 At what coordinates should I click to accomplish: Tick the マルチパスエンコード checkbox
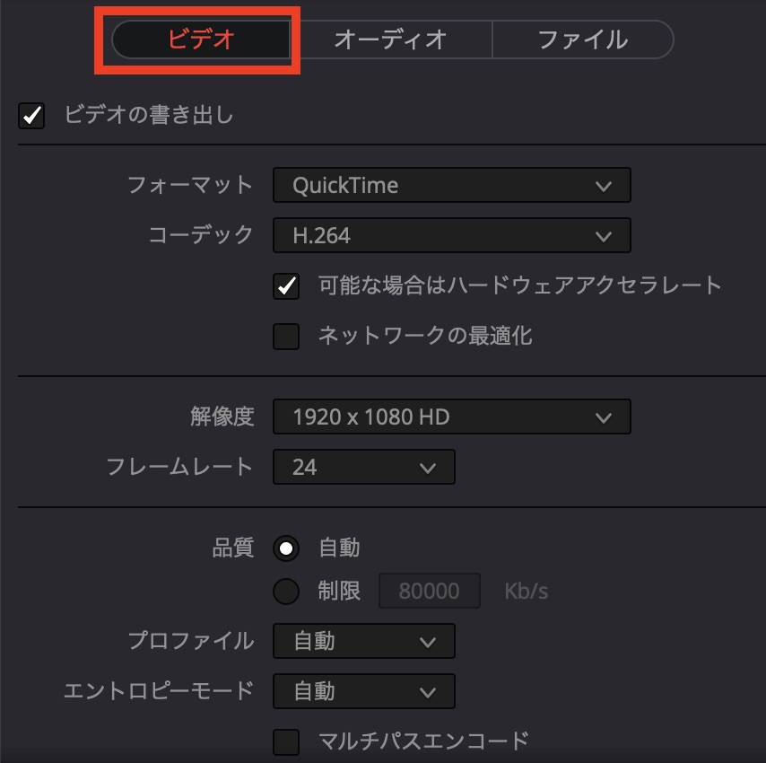[286, 741]
